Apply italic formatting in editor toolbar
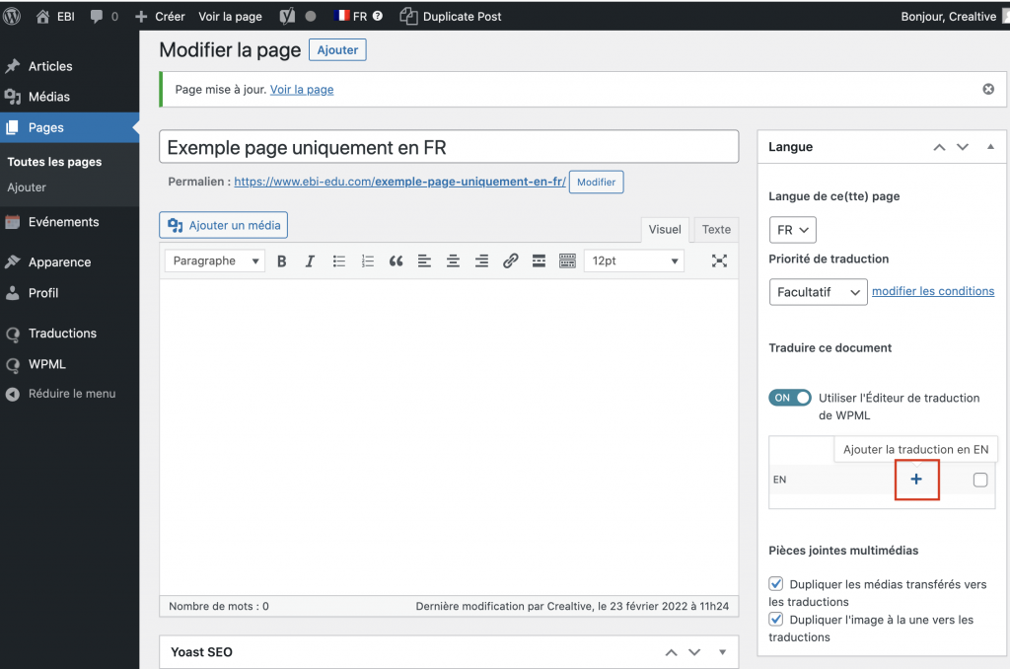This screenshot has height=669, width=1010. click(x=310, y=261)
